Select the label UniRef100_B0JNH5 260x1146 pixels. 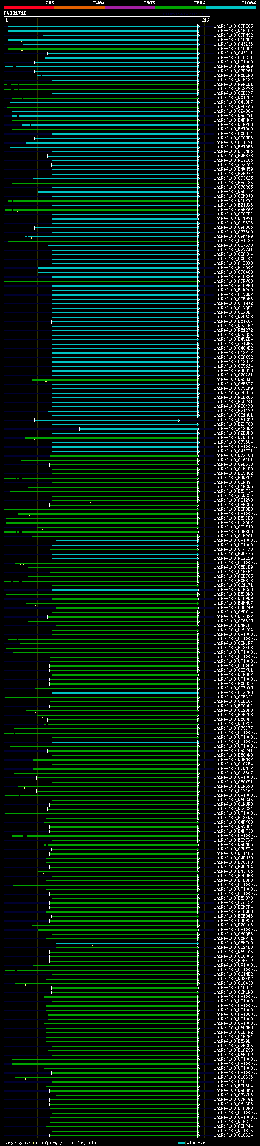[x=233, y=151]
